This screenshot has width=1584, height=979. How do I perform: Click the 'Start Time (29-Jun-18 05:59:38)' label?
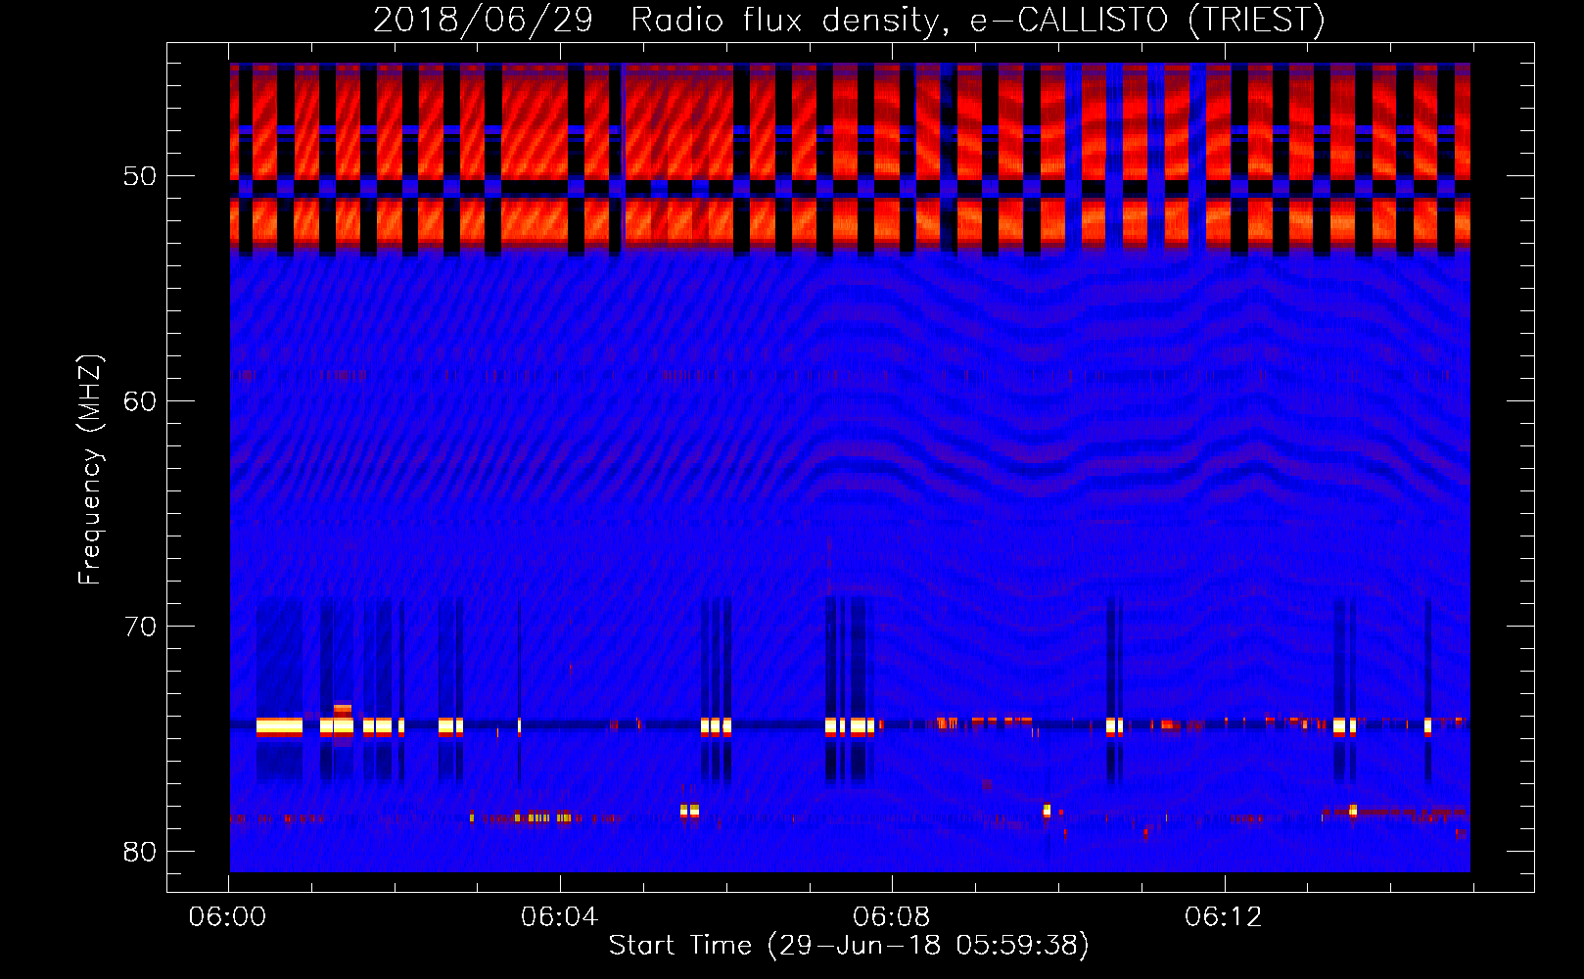(849, 946)
